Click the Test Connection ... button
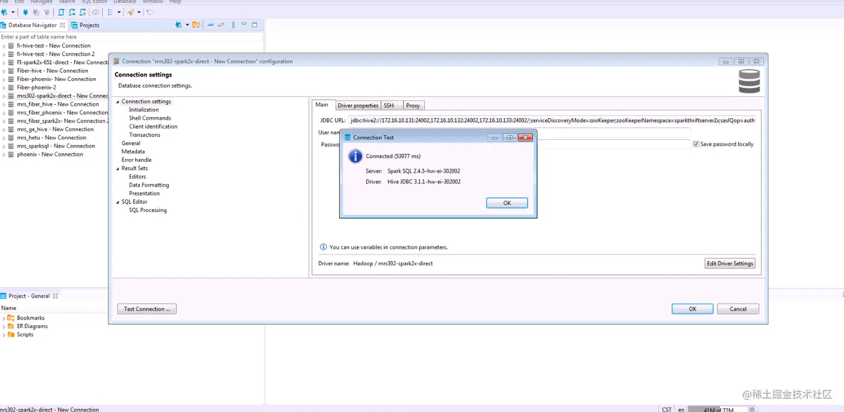This screenshot has height=412, width=844. click(x=147, y=309)
